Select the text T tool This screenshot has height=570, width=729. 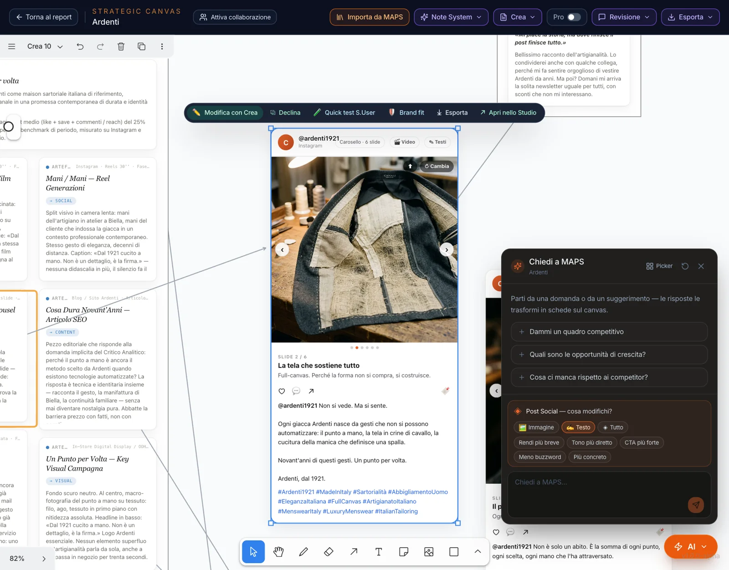pos(379,552)
